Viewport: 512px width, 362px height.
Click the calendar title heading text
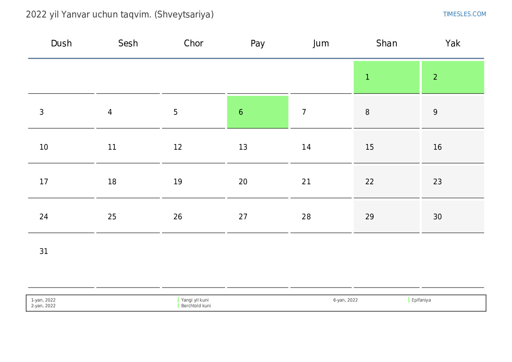[x=120, y=14]
